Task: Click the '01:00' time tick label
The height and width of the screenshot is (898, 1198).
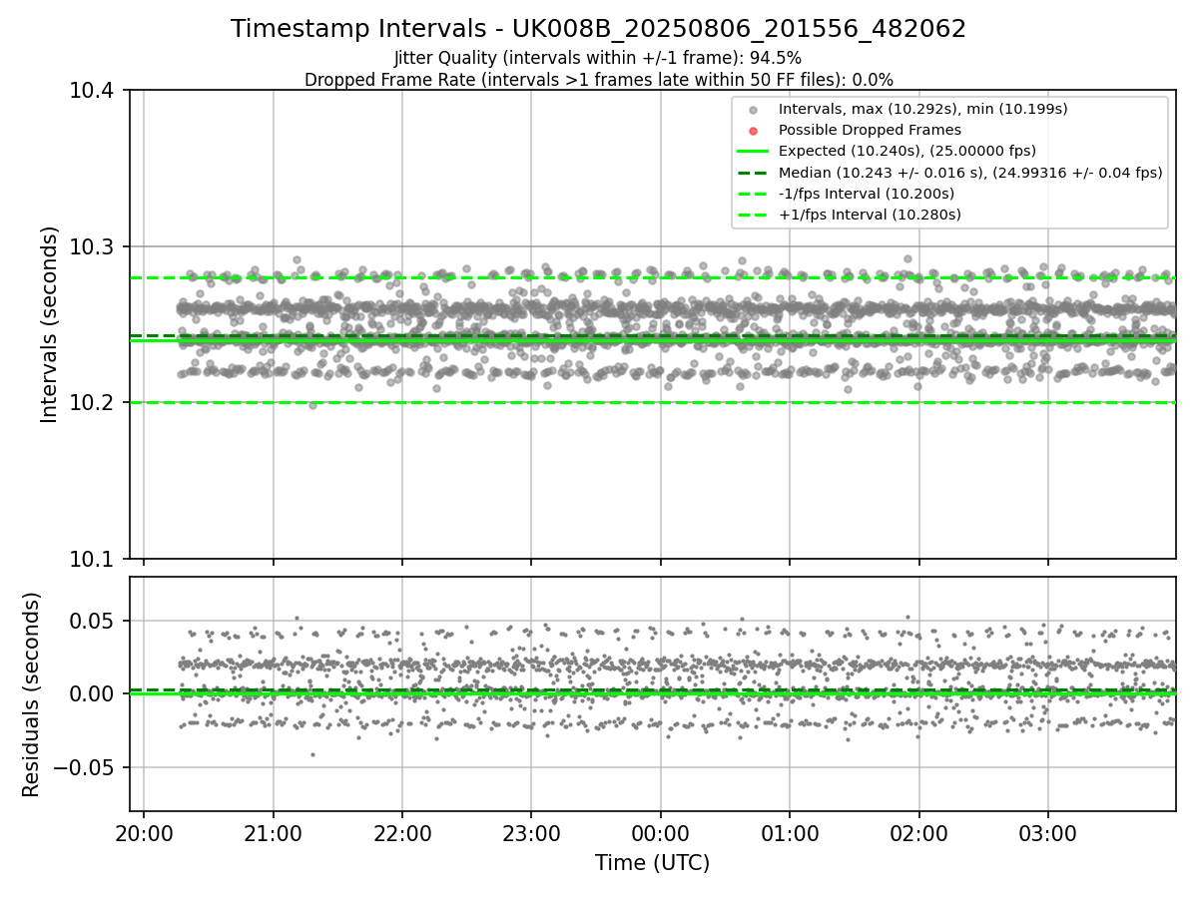Action: pos(790,832)
